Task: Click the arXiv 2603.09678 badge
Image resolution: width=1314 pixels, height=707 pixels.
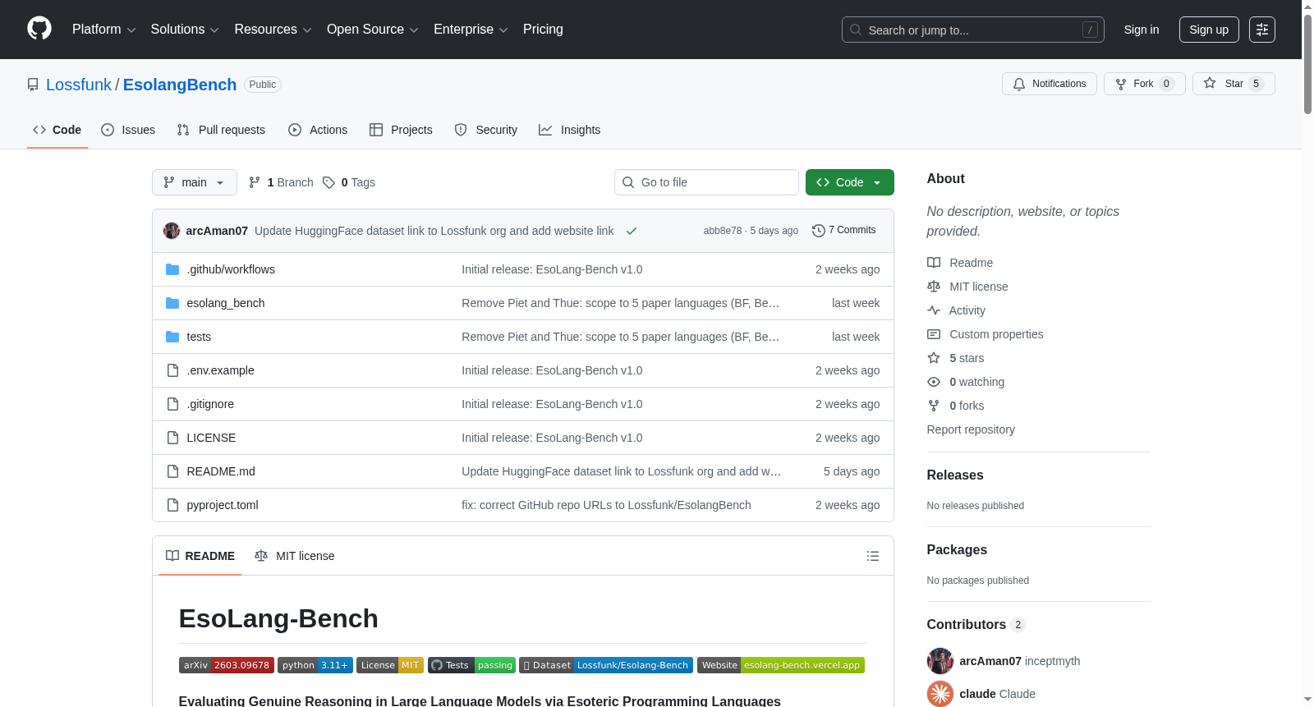Action: pos(227,665)
